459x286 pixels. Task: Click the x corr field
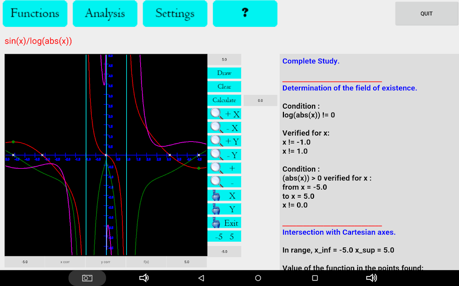click(x=65, y=262)
